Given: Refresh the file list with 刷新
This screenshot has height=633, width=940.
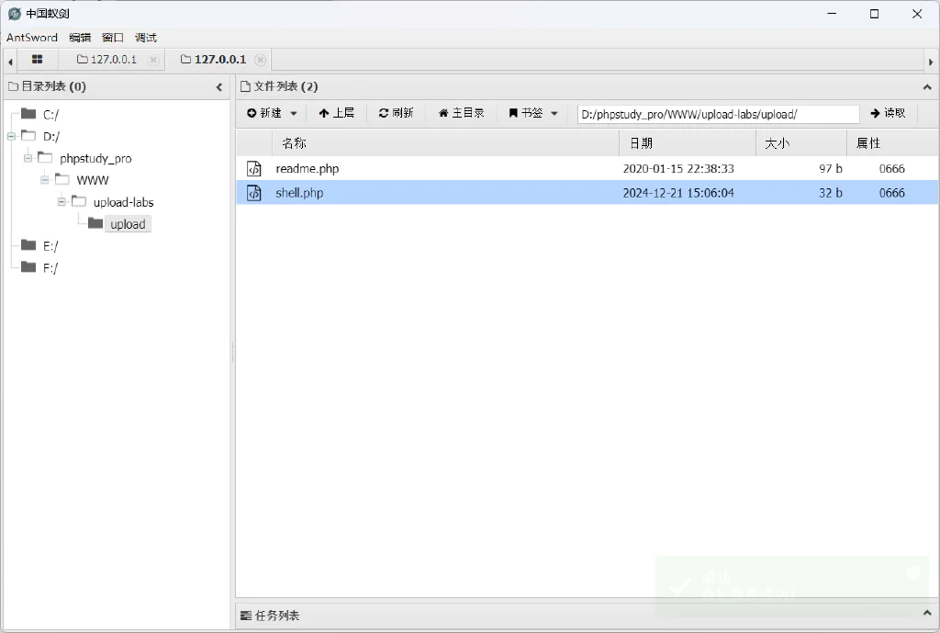Looking at the screenshot, I should coord(396,113).
